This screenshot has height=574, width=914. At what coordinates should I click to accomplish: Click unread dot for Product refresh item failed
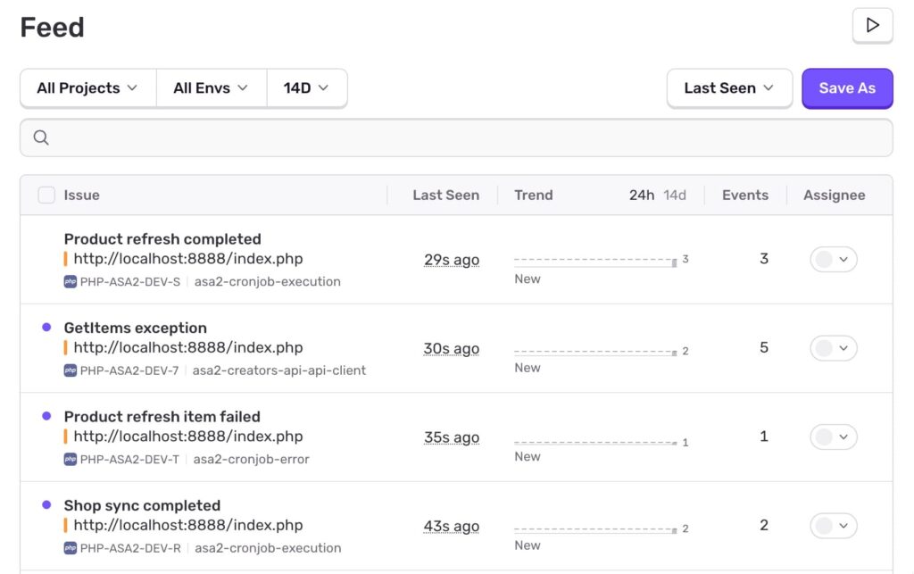point(46,416)
